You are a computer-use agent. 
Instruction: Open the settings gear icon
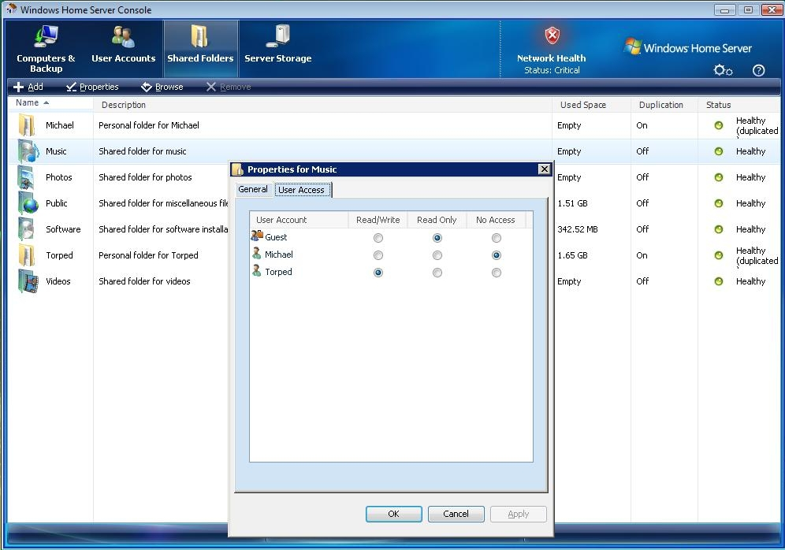pos(722,70)
